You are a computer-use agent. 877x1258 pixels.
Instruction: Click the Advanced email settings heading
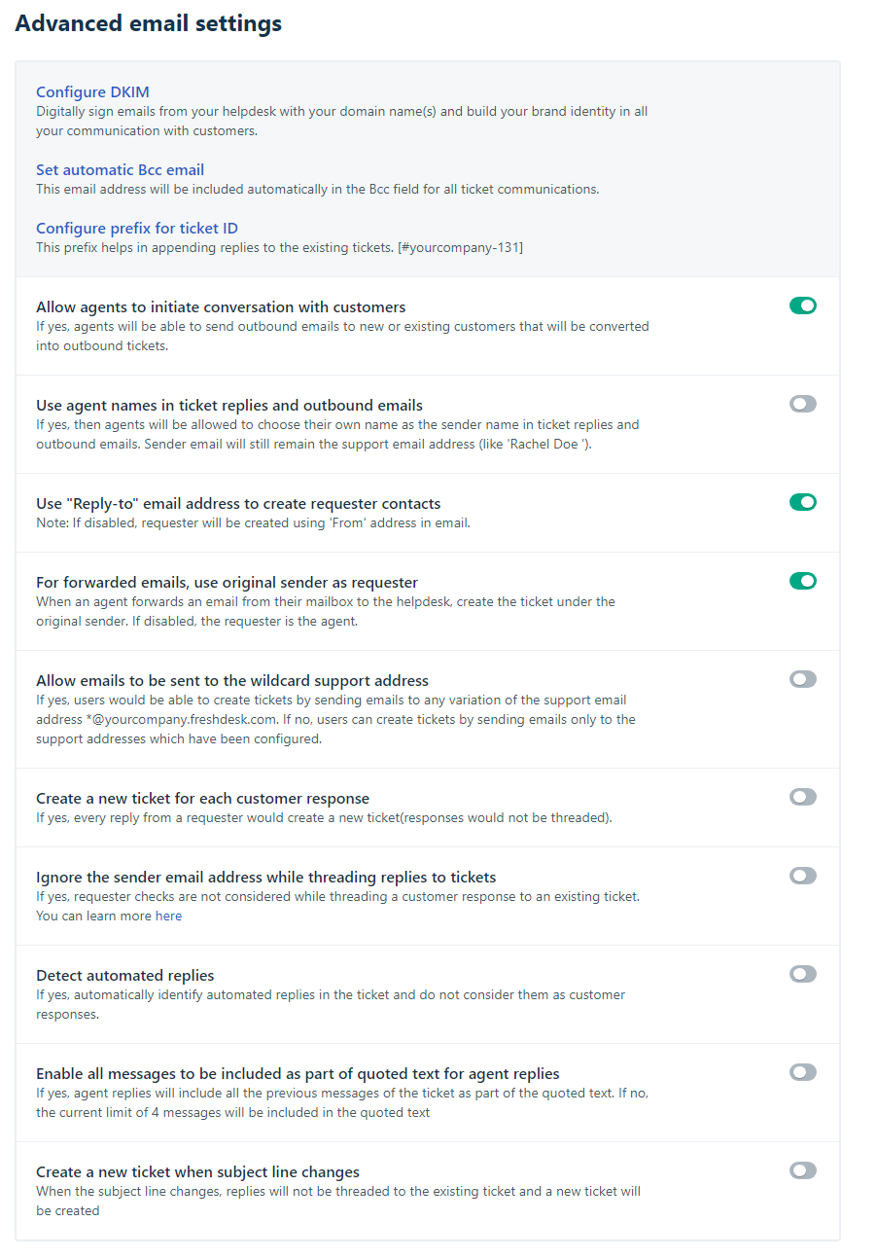[x=149, y=24]
